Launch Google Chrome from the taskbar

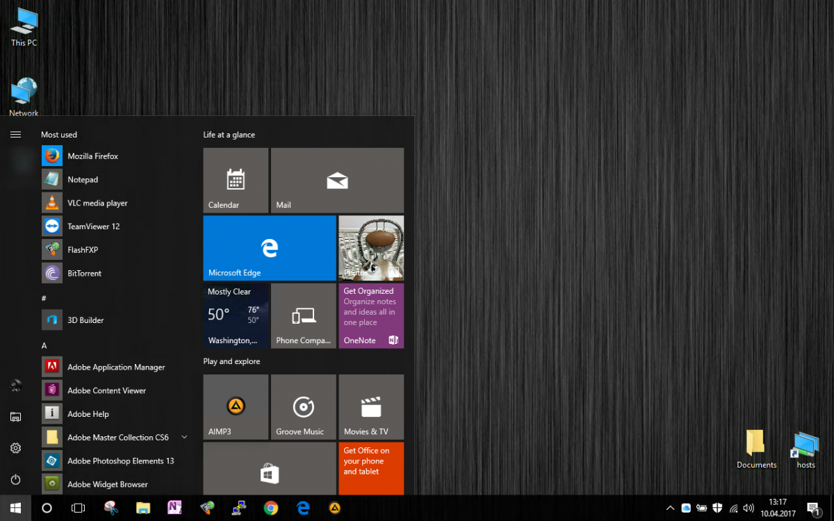click(x=271, y=508)
